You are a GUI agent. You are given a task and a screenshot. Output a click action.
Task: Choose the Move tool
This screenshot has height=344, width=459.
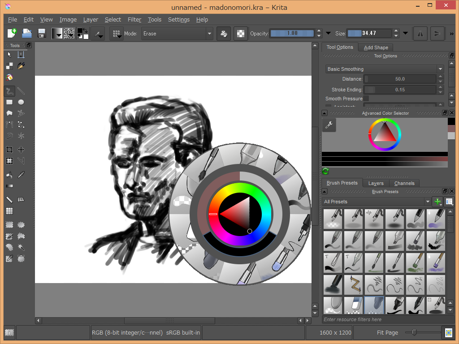coord(21,150)
